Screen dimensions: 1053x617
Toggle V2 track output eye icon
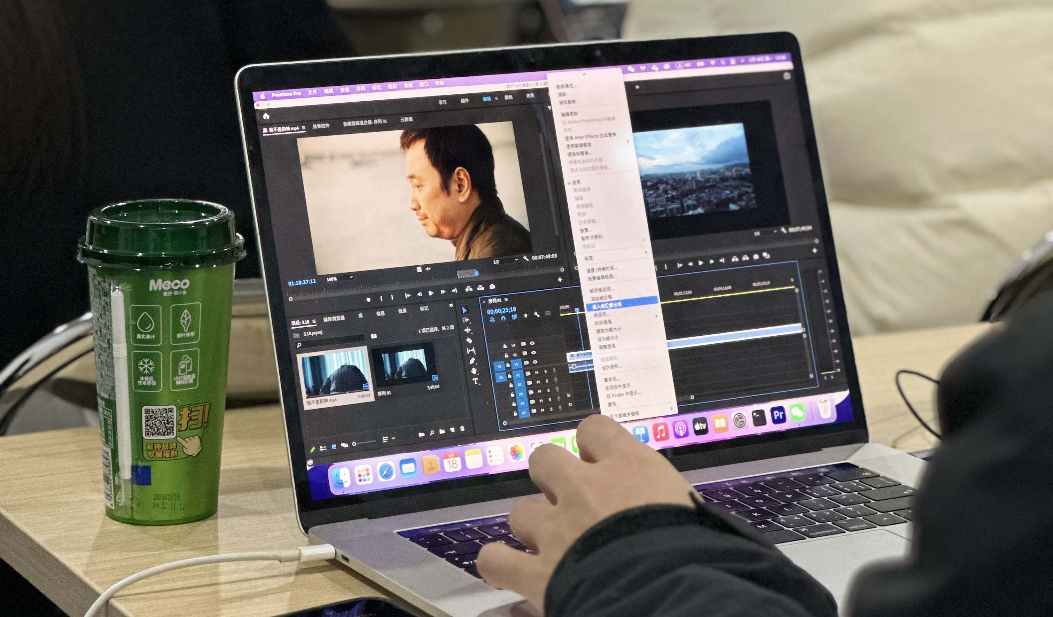(x=534, y=353)
